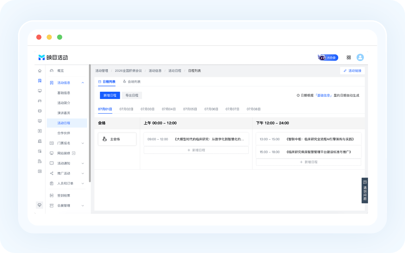Image resolution: width=405 pixels, height=253 pixels.
Task: Open the user avatar menu
Action: click(360, 58)
